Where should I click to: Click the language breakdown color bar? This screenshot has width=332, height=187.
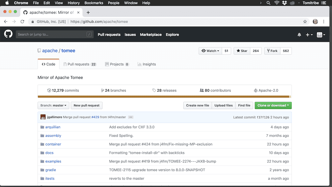(164, 97)
